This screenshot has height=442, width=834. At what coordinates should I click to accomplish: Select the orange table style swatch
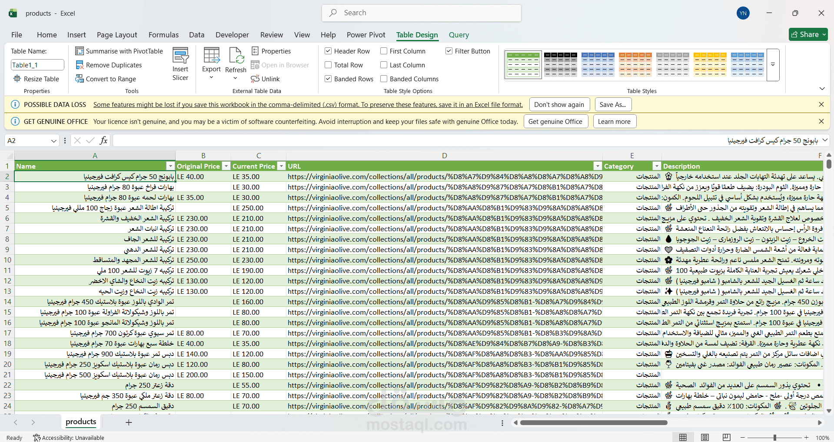tap(635, 64)
